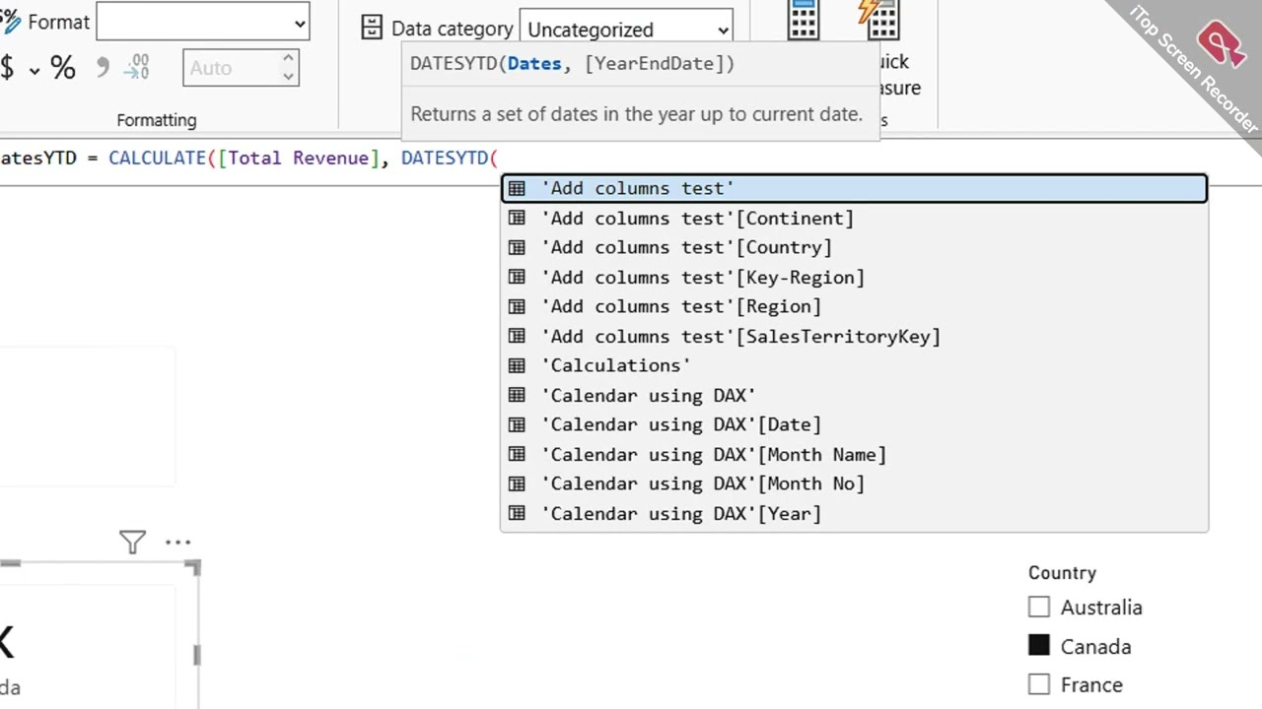This screenshot has width=1262, height=709.
Task: Decrease the Auto decimal places stepper
Action: pyautogui.click(x=288, y=77)
